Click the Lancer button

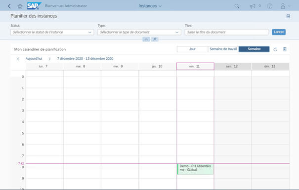pyautogui.click(x=279, y=32)
